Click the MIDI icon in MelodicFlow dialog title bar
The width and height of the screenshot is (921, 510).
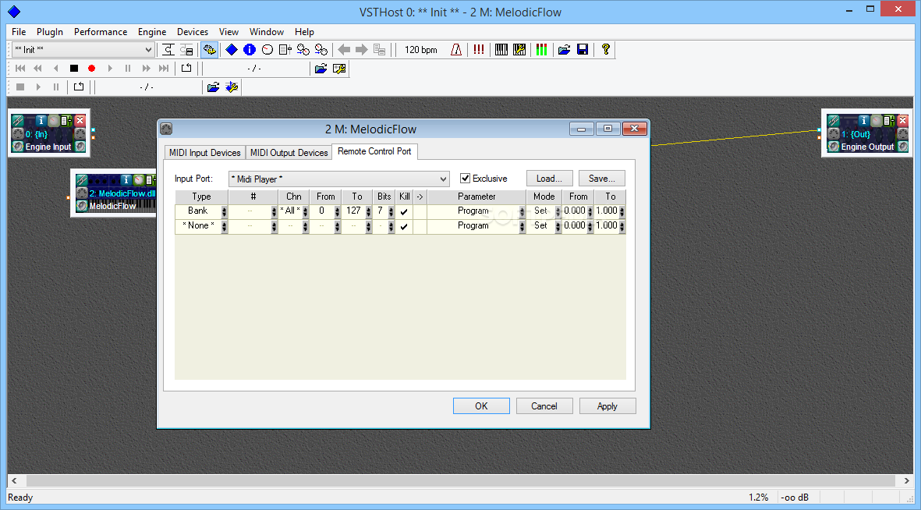[x=167, y=129]
